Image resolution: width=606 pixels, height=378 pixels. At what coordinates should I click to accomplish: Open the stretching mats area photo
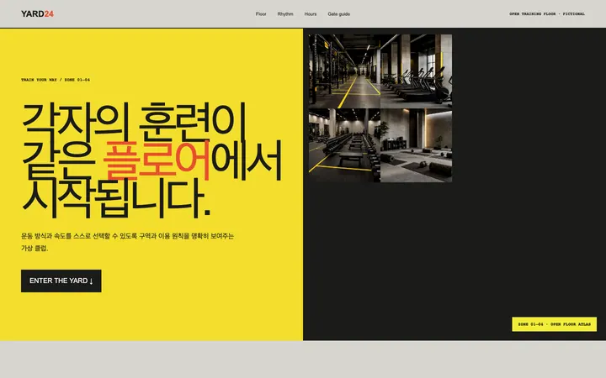click(x=417, y=145)
